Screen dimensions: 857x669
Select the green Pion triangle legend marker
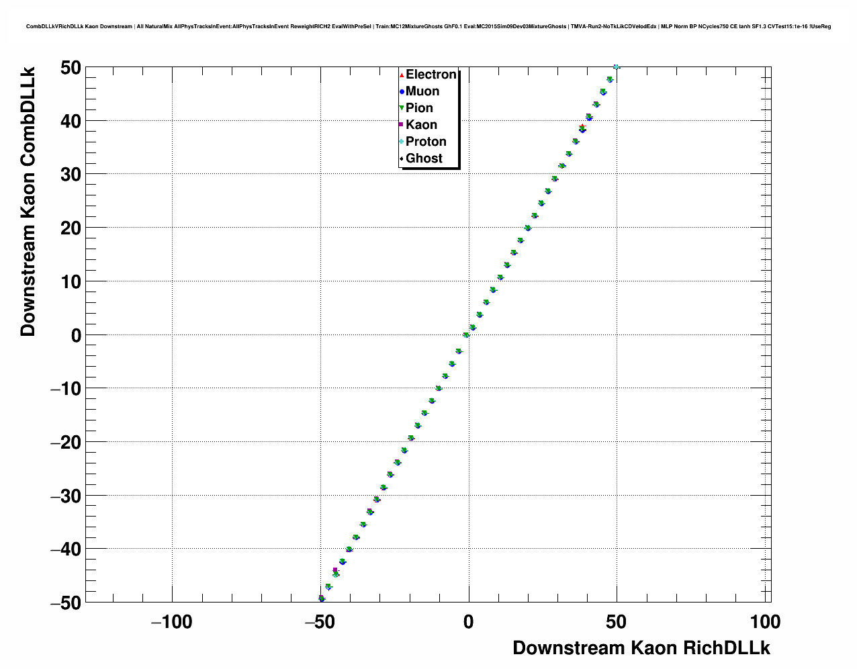click(x=401, y=108)
